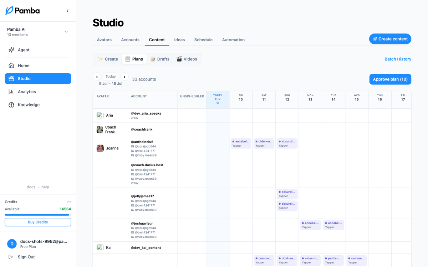Open @jollyjames17 second Sunday absurdi post
This screenshot has width=428, height=267.
click(287, 206)
